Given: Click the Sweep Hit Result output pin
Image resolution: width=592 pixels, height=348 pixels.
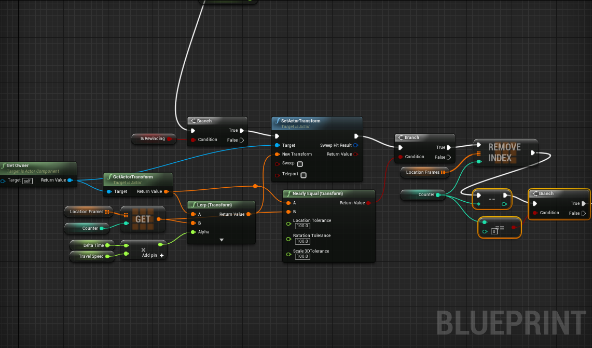Looking at the screenshot, I should 355,145.
